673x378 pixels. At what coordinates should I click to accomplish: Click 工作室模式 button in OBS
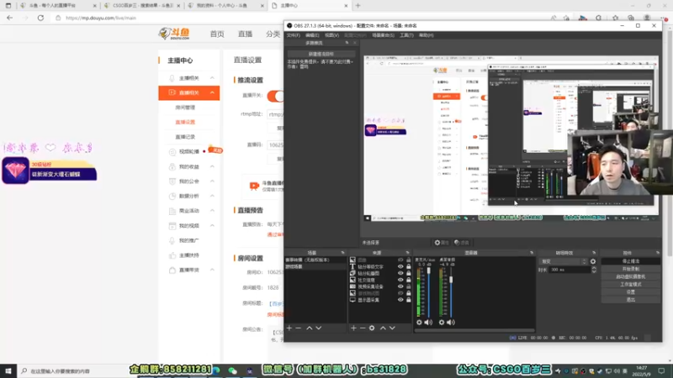(x=630, y=284)
